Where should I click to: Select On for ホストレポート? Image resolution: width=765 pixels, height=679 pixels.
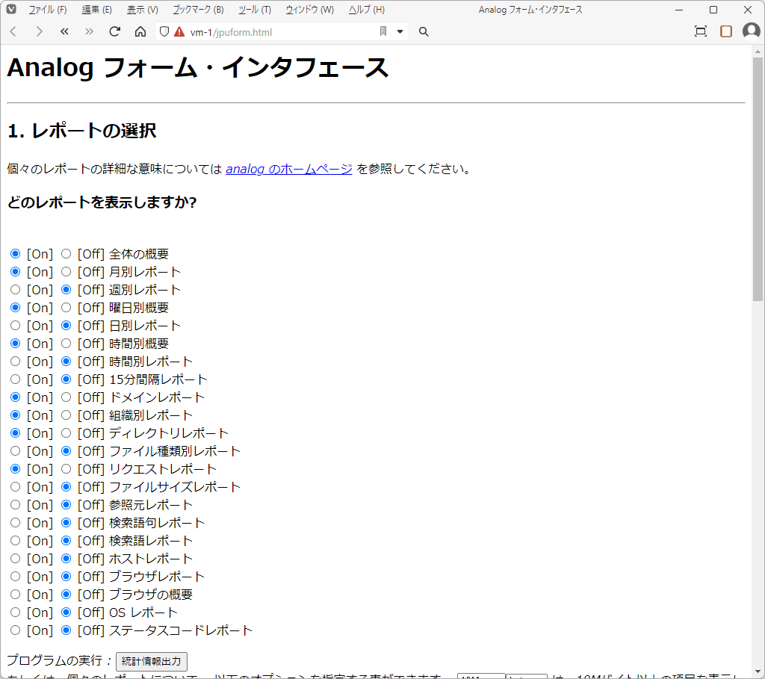coord(15,559)
